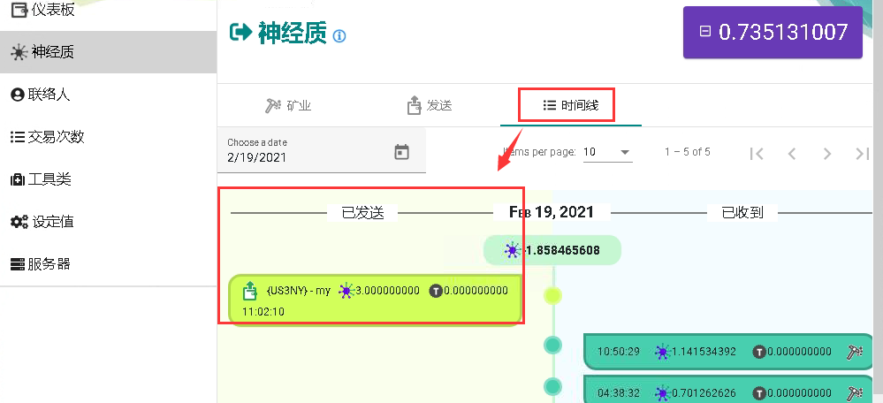The image size is (883, 403).
Task: Click the yellow-green timeline marker dot
Action: (x=553, y=295)
